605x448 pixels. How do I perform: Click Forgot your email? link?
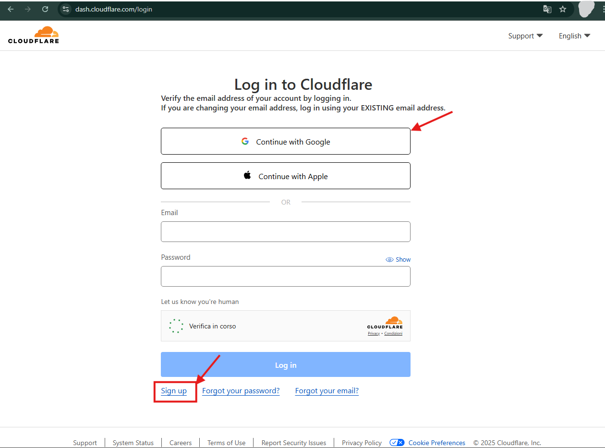coord(327,391)
